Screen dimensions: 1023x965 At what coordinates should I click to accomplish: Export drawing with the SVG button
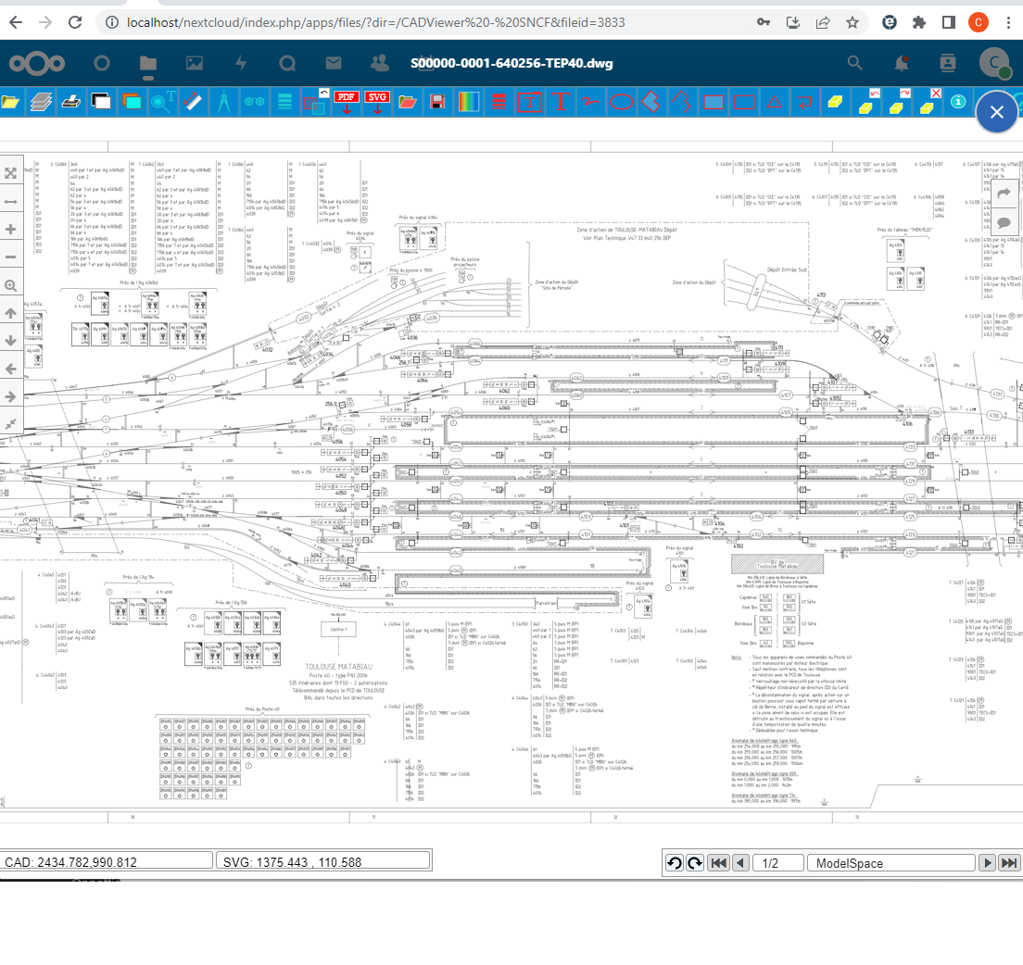(x=377, y=103)
